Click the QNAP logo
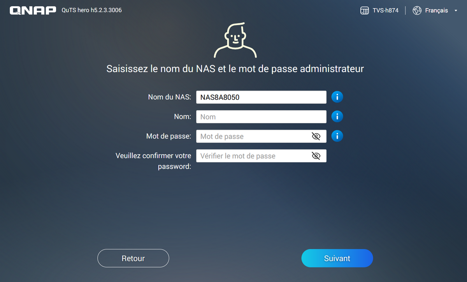 point(33,11)
